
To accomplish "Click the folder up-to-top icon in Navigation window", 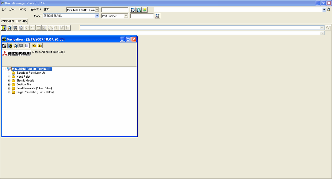I will [40, 46].
